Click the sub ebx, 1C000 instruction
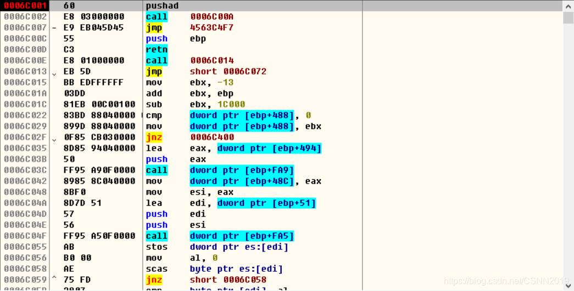 (196, 105)
